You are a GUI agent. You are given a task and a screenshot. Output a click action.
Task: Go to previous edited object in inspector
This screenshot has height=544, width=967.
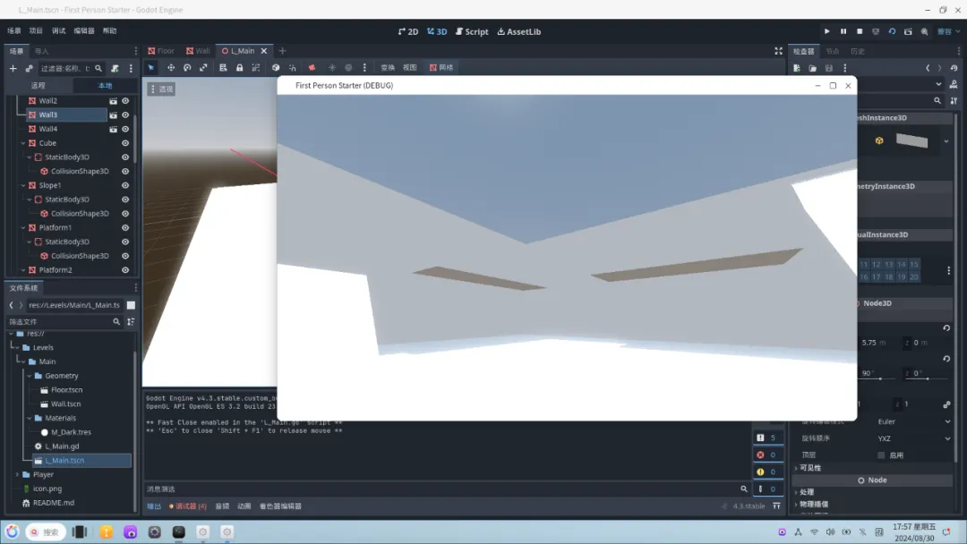point(928,68)
